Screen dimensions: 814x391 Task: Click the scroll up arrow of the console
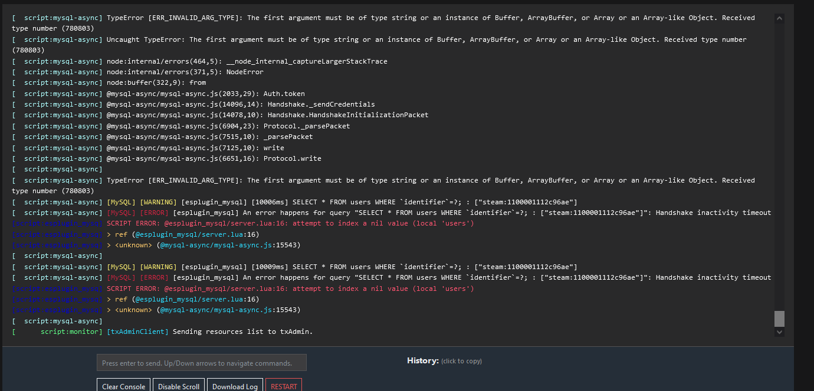point(779,18)
